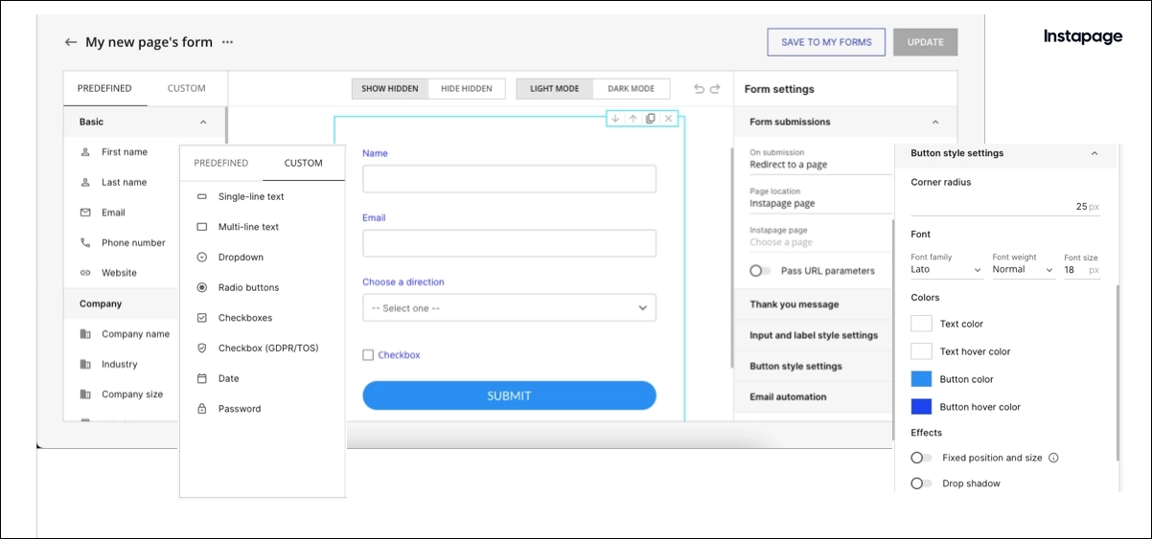Click the Name input field

509,179
